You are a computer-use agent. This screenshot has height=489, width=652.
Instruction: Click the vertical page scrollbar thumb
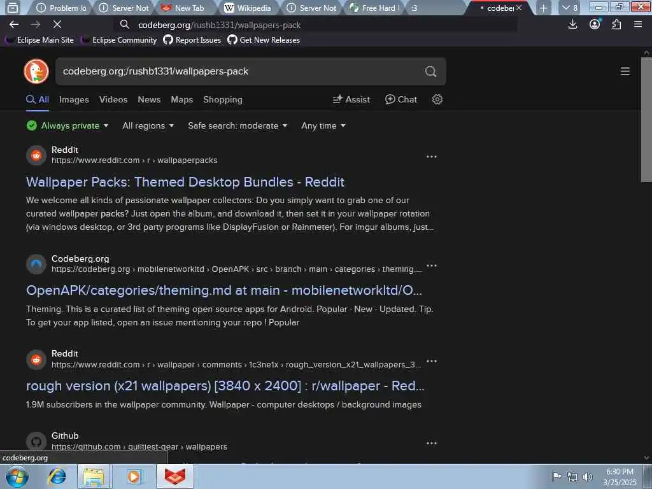pyautogui.click(x=646, y=120)
